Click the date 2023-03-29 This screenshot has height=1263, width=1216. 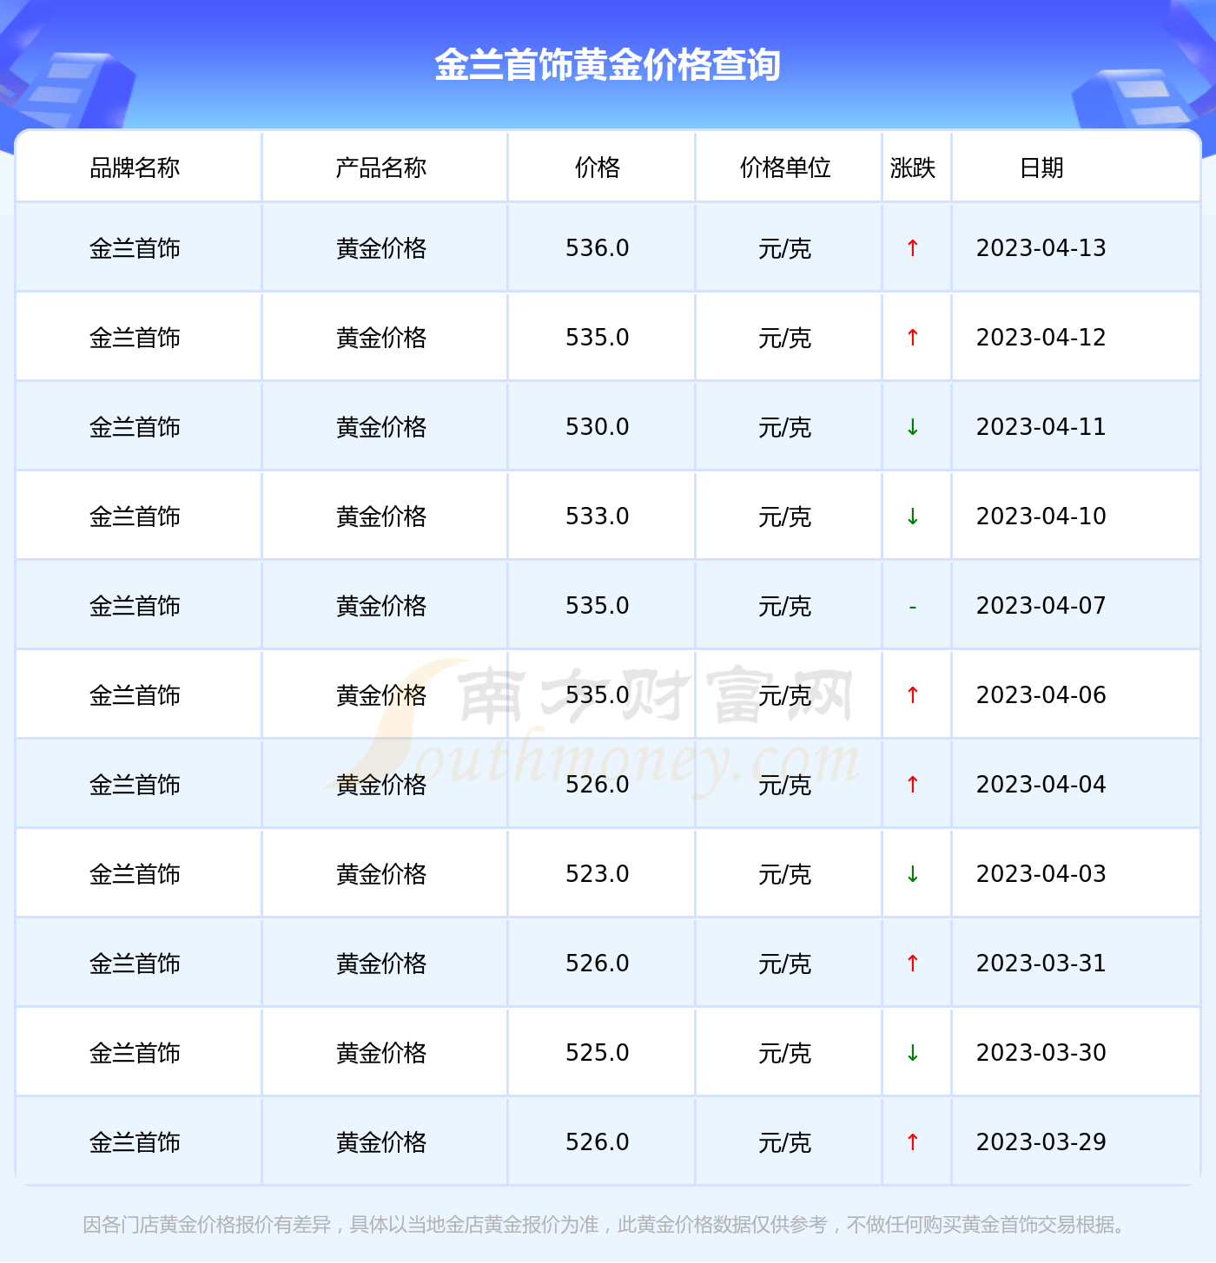[1041, 1142]
